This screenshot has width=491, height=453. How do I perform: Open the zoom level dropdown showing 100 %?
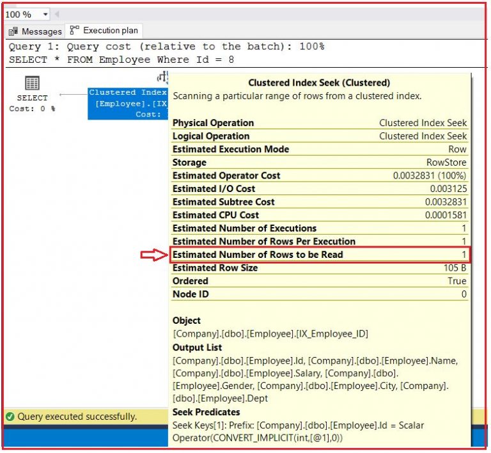[x=45, y=15]
